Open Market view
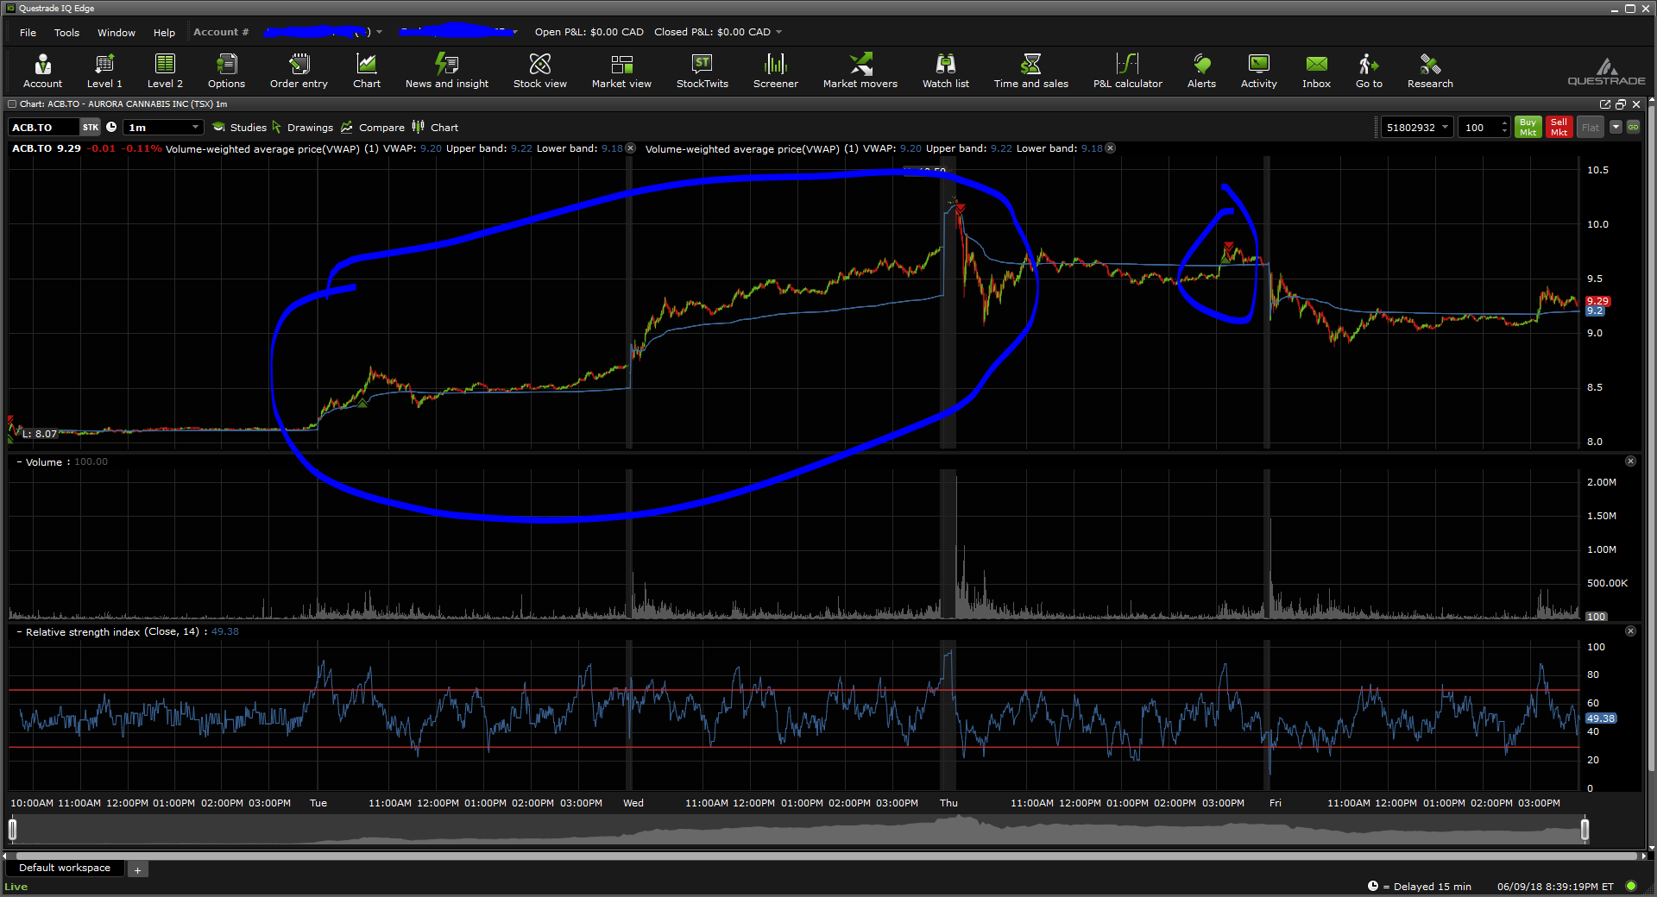Viewport: 1657px width, 897px height. (621, 71)
